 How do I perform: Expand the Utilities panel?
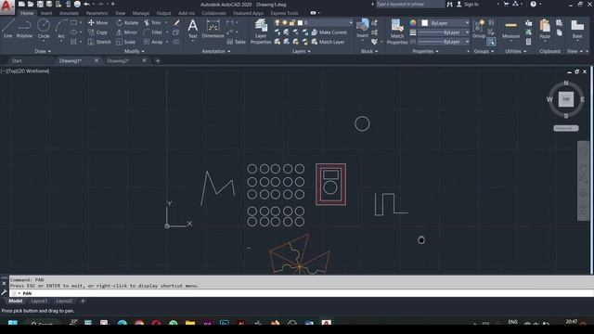click(x=516, y=51)
